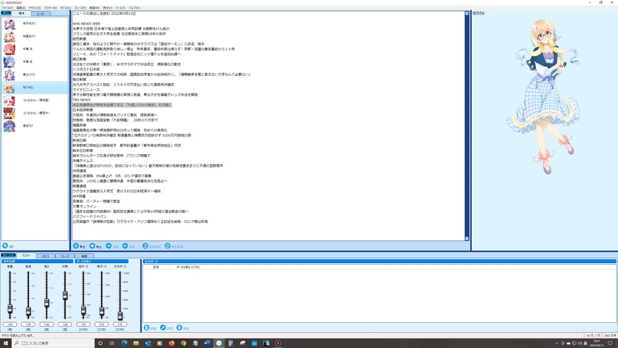Click the 記号 column header

(156, 267)
